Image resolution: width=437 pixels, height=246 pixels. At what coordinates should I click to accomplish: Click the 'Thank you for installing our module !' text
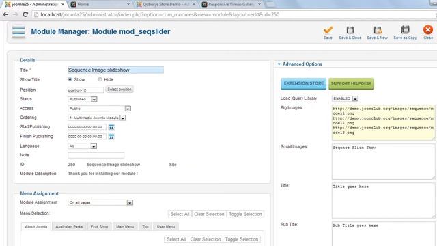click(x=103, y=174)
